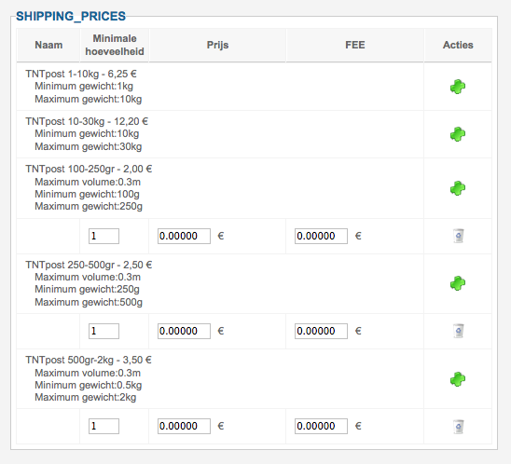Delete price row under TNTpost 500gr-2kg
This screenshot has height=464, width=511.
coord(458,426)
